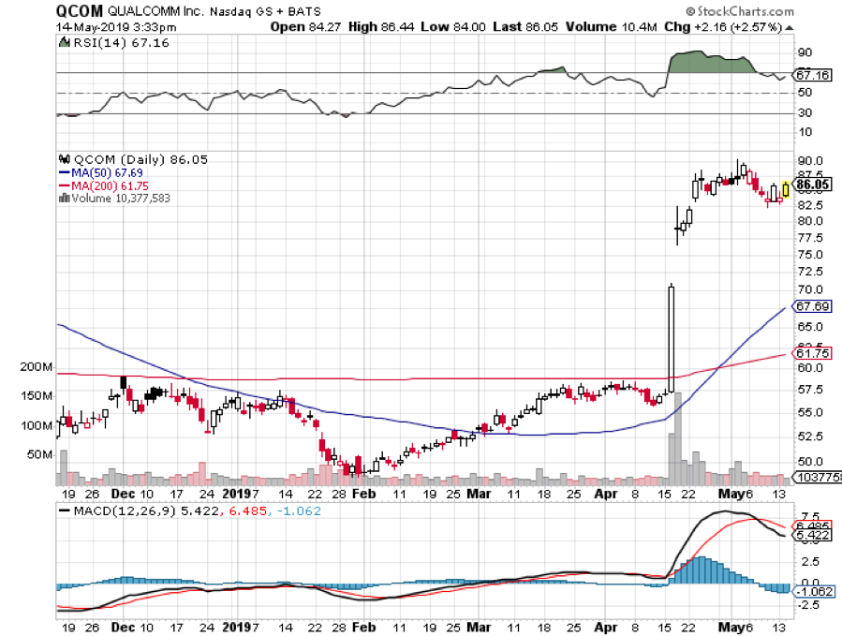Click the MACD histogram peak in late April
The width and height of the screenshot is (842, 636).
[x=701, y=570]
